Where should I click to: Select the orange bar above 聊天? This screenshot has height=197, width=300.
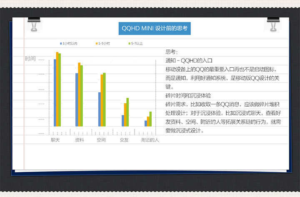click(57, 89)
